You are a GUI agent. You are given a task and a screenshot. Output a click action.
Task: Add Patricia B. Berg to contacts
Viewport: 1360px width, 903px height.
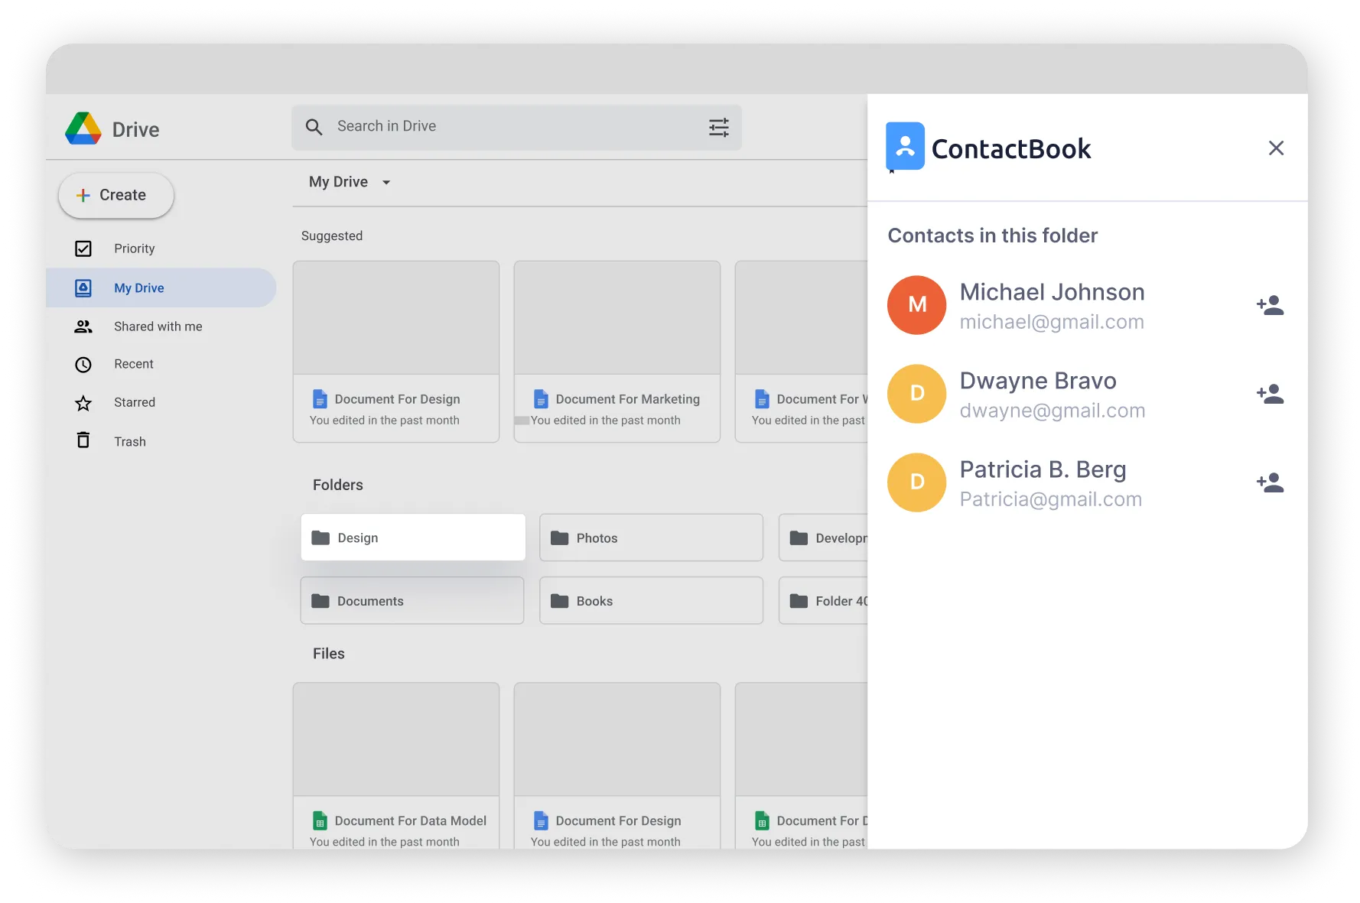(1270, 482)
